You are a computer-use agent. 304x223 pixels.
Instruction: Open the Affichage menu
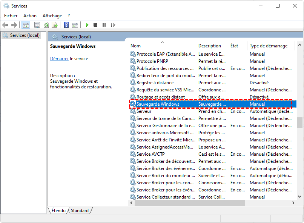click(x=52, y=16)
